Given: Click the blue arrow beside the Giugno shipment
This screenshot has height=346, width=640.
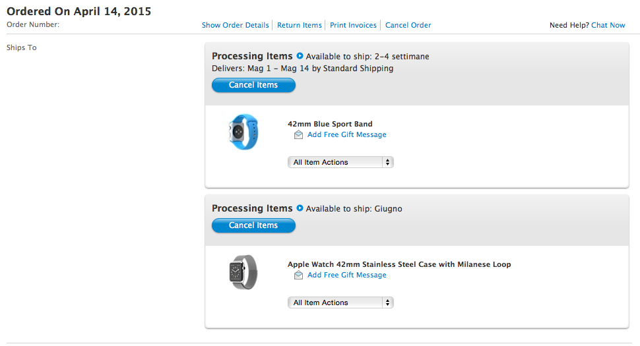Looking at the screenshot, I should pos(300,208).
